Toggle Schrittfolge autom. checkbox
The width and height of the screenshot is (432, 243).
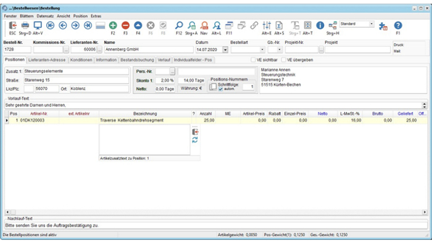(220, 89)
